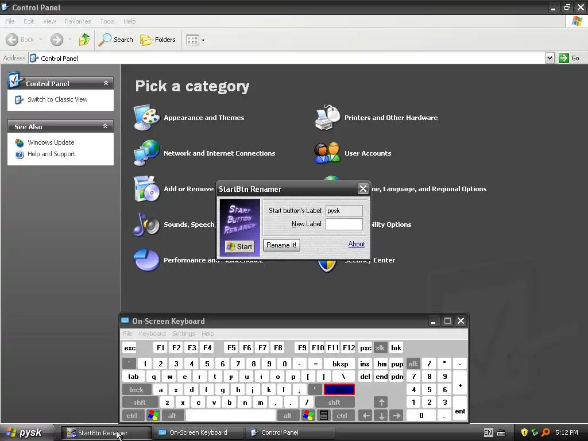This screenshot has height=441, width=588.
Task: Open Windows Update link
Action: (51, 142)
